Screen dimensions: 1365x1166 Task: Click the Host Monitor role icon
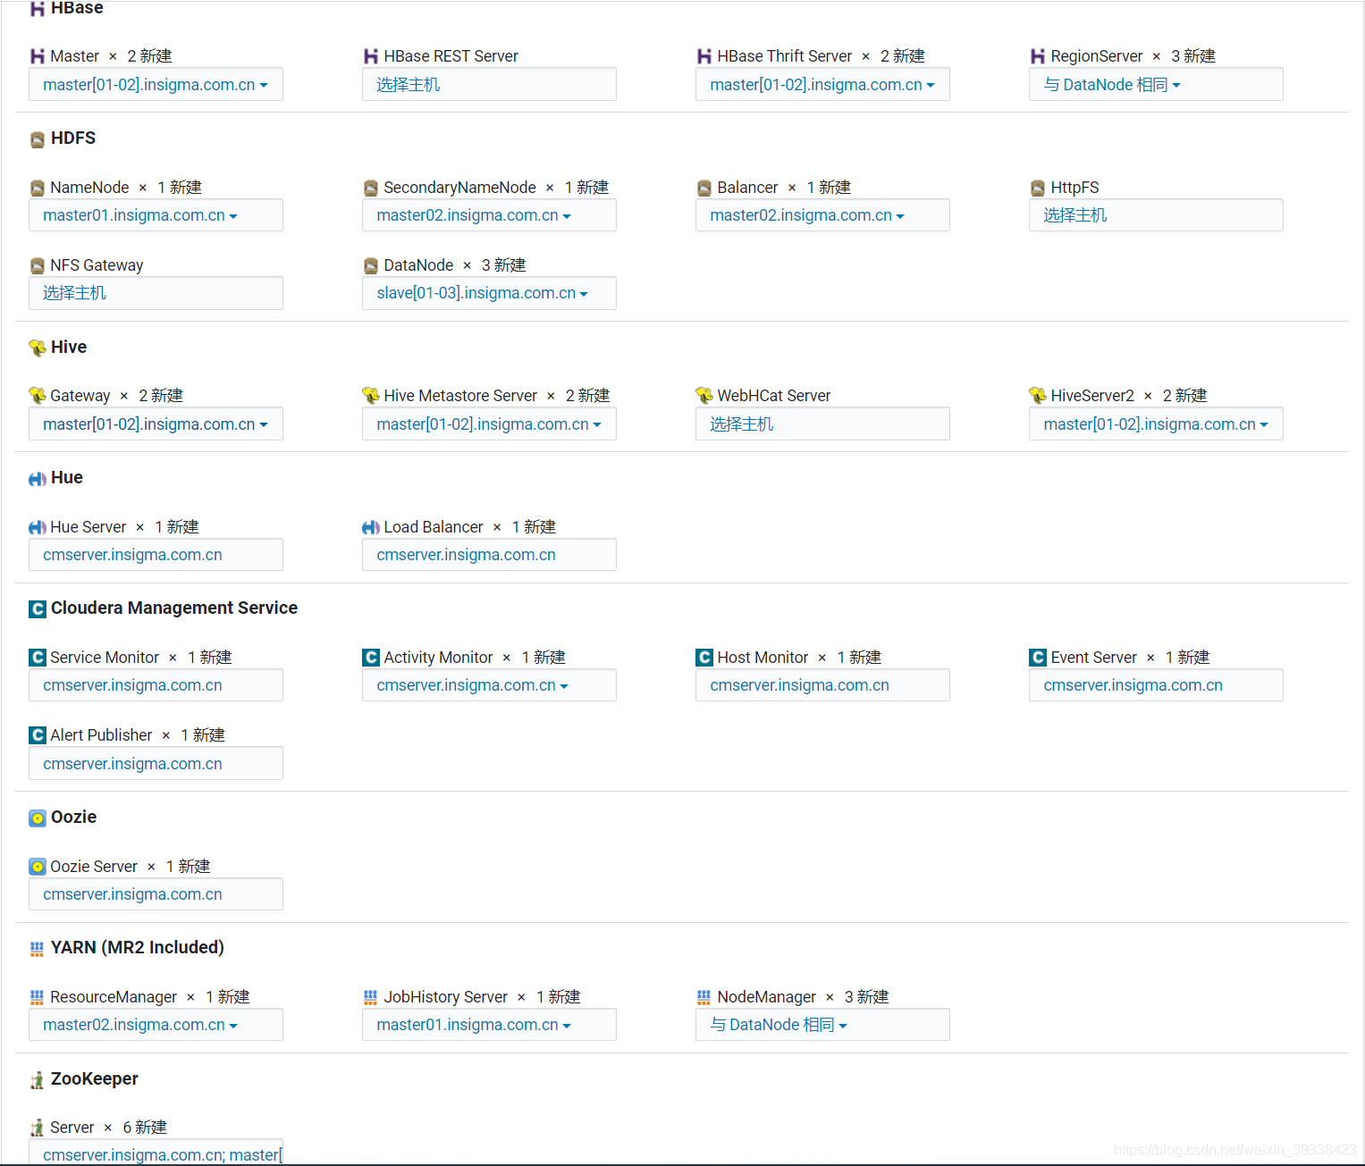[x=704, y=658]
